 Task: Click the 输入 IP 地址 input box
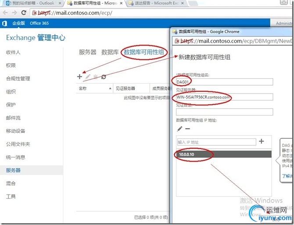coord(217,142)
